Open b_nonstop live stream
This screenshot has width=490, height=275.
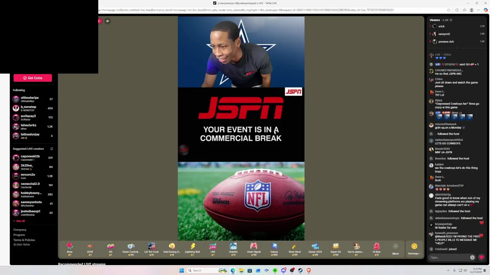[33, 108]
